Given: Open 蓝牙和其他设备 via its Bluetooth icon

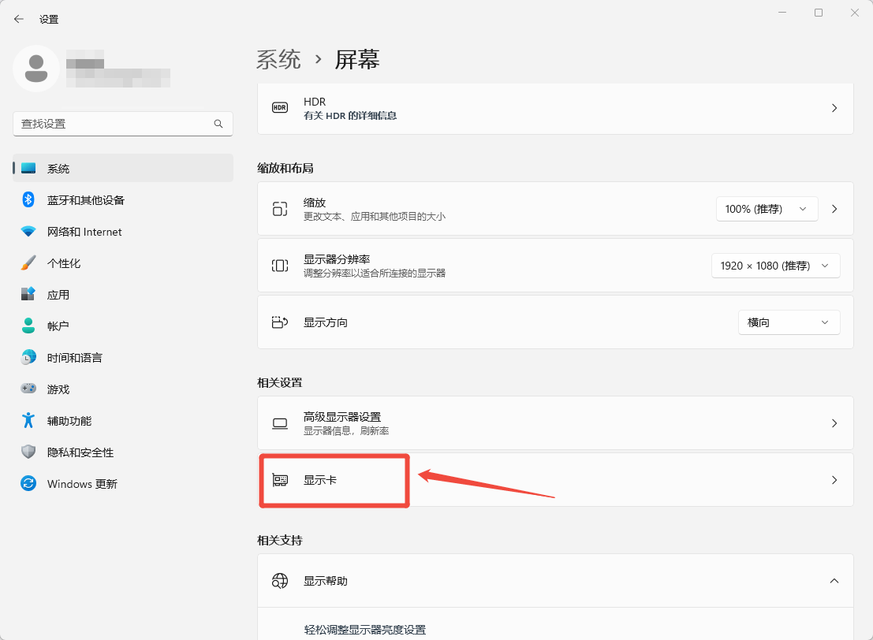Looking at the screenshot, I should tap(28, 200).
